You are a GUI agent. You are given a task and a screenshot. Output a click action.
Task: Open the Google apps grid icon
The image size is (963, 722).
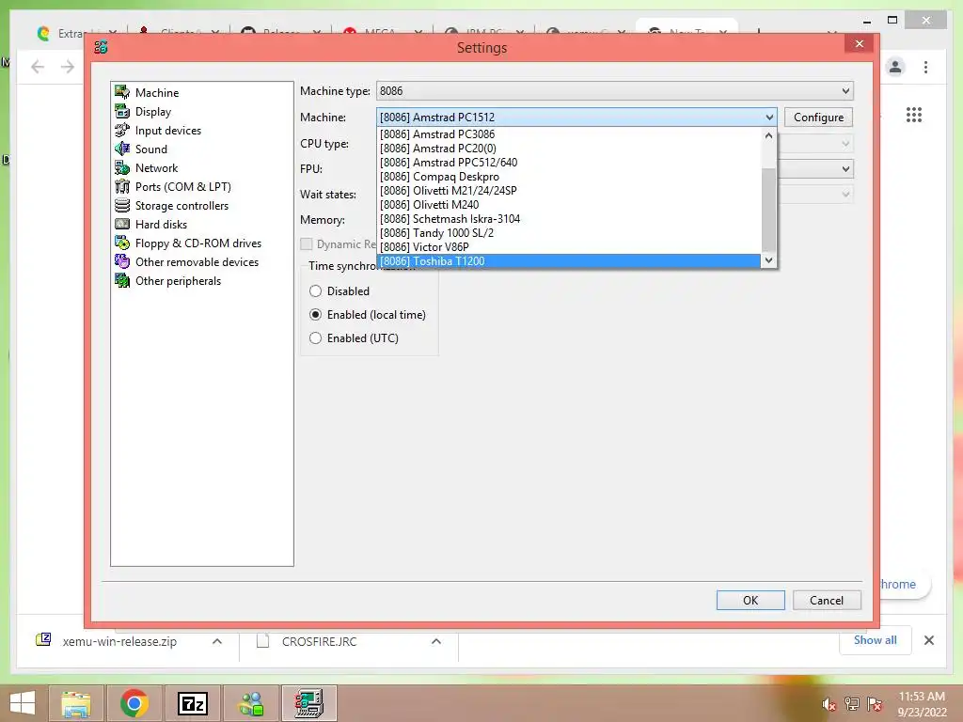[x=914, y=115]
